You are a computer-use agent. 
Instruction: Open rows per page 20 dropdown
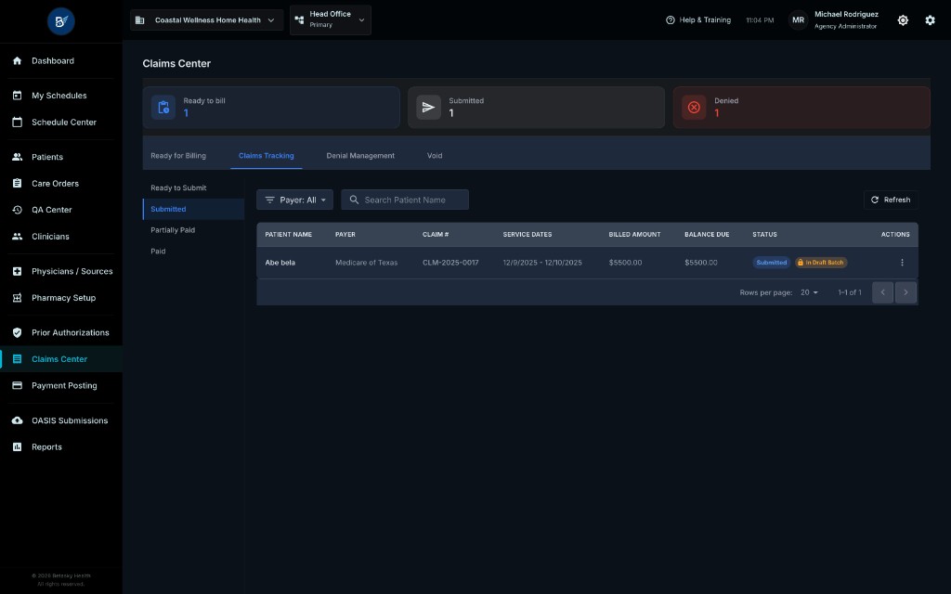pyautogui.click(x=809, y=292)
